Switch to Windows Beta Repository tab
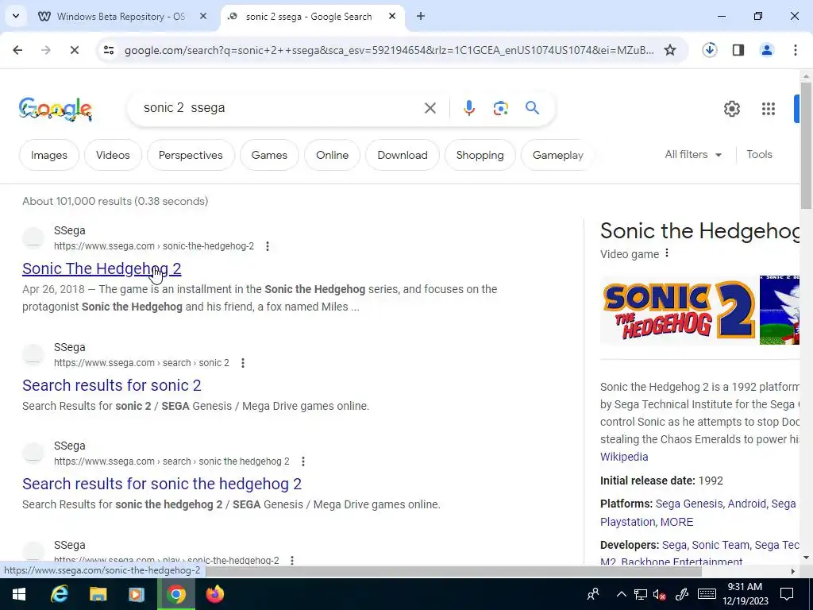The image size is (813, 610). [x=121, y=17]
